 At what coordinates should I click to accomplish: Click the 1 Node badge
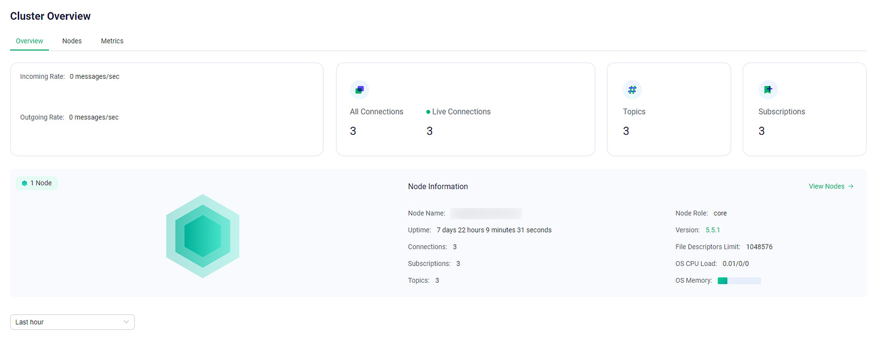click(x=36, y=183)
